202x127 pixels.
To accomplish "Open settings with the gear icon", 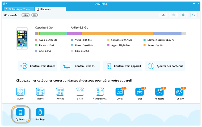I will (173, 15).
